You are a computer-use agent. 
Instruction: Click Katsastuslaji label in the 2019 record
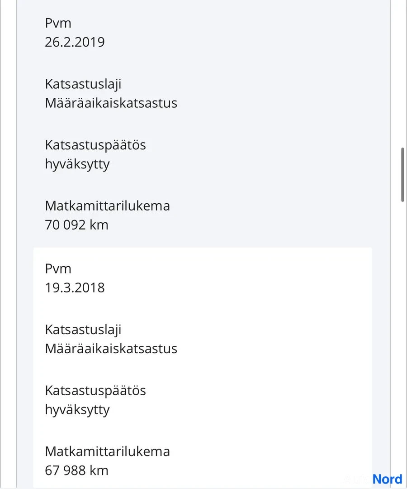tap(83, 84)
